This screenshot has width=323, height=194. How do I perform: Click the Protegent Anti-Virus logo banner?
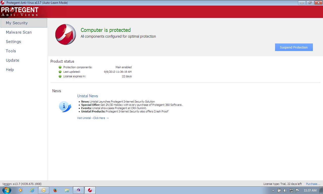point(20,12)
